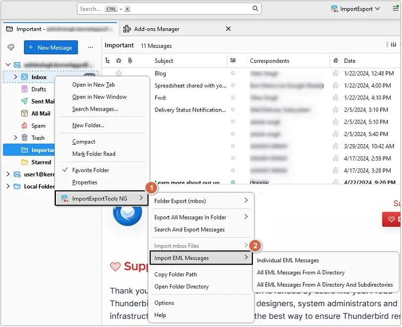
Task: Click the starred column header icon
Action: tap(118, 61)
